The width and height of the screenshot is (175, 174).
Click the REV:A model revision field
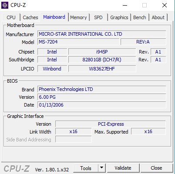pyautogui.click(x=143, y=42)
